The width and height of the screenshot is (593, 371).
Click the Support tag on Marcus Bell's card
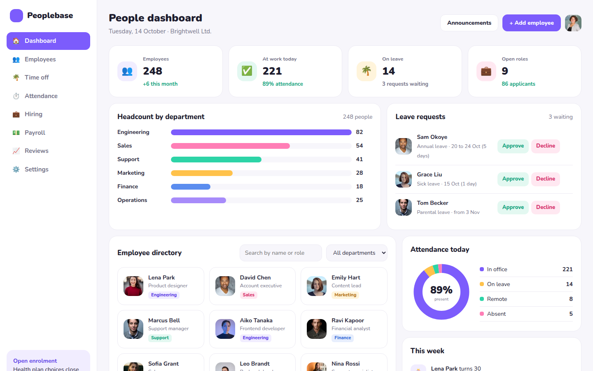coord(160,338)
